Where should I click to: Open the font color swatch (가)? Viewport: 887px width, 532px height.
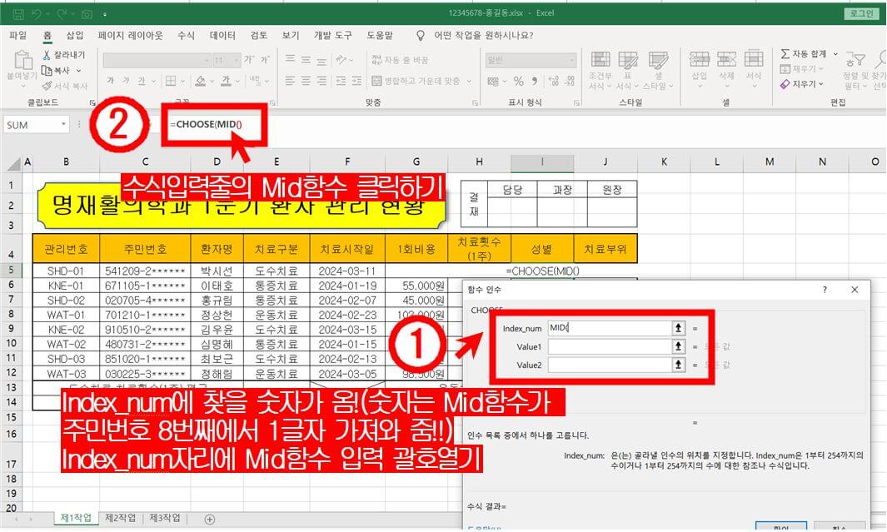point(227,80)
